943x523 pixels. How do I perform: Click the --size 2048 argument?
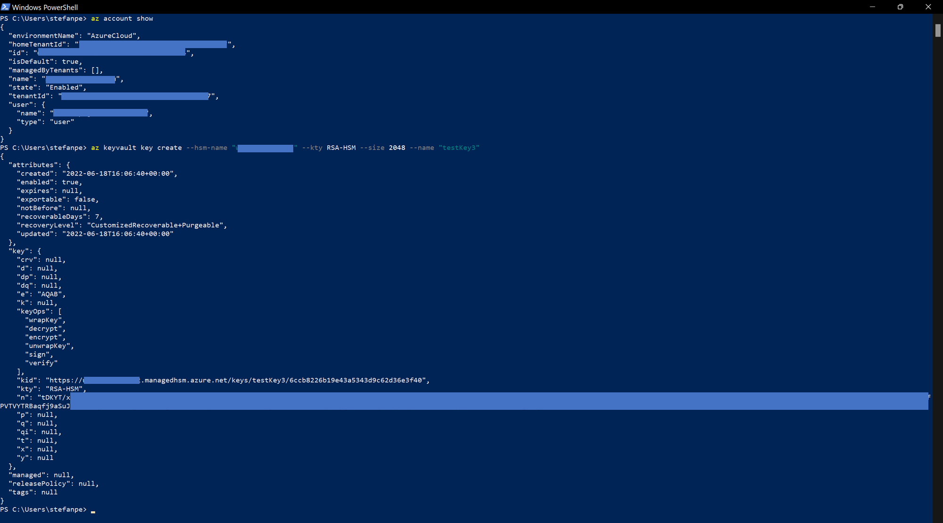tap(382, 148)
